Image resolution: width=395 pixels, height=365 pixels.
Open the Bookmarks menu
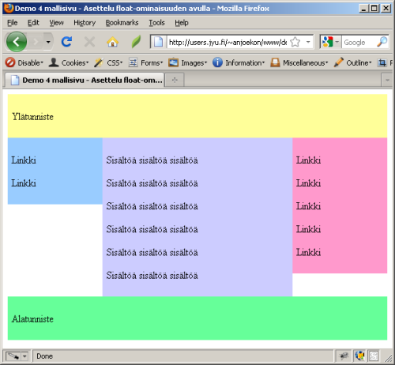point(122,23)
